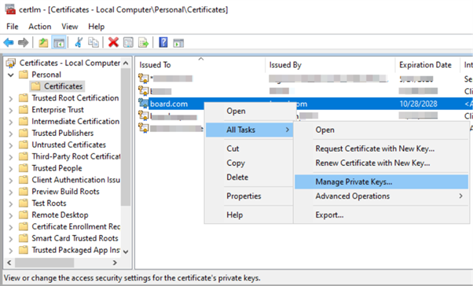Choose Export... from submenu
The image size is (473, 286).
381,214
